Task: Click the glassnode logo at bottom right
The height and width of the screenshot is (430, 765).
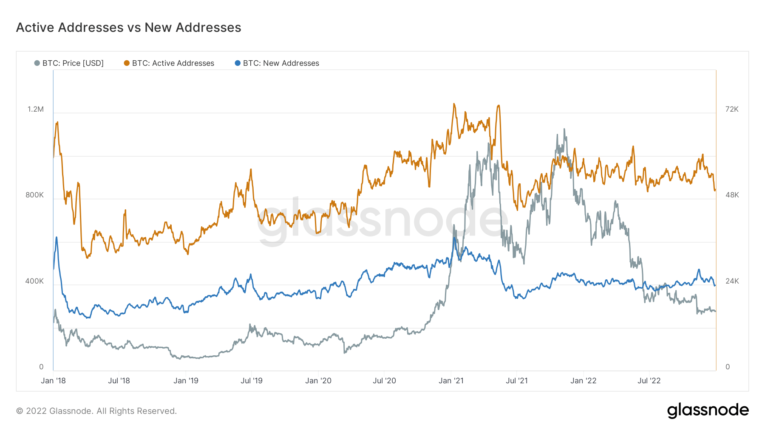Action: (x=708, y=410)
